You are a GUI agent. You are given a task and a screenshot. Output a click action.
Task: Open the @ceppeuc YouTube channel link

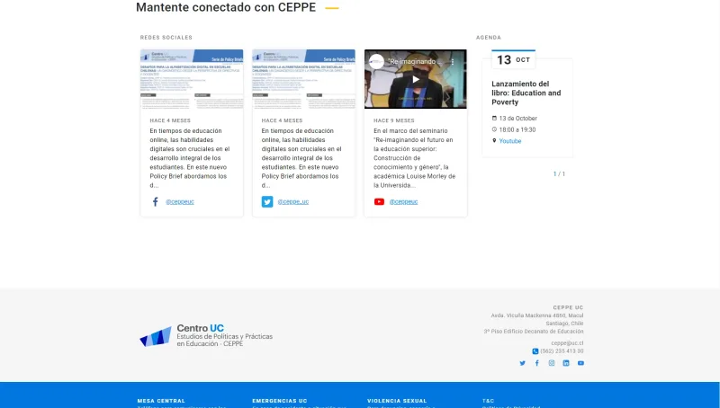tap(403, 201)
